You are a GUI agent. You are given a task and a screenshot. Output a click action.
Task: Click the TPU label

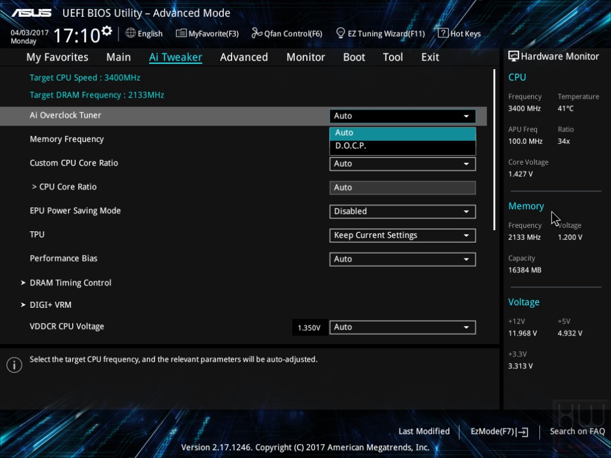pos(37,234)
